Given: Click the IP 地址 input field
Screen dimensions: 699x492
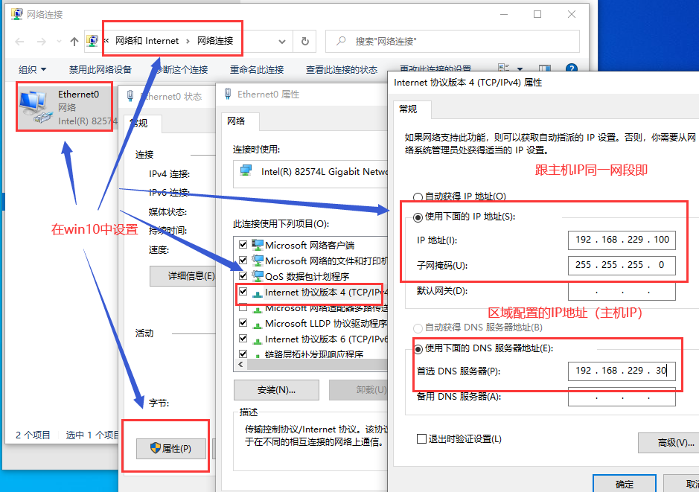Looking at the screenshot, I should click(x=622, y=240).
